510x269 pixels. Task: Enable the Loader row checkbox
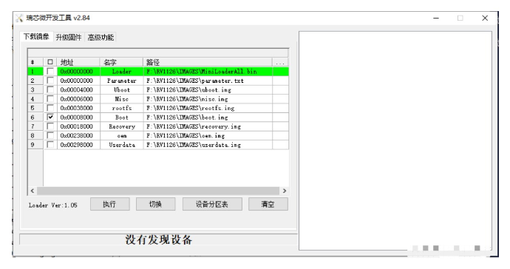coord(50,71)
